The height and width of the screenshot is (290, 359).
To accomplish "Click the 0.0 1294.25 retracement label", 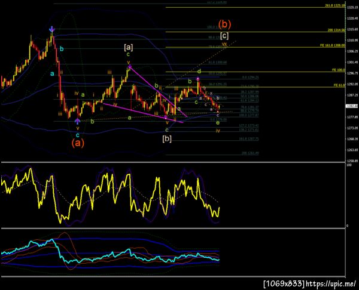I will [x=250, y=78].
